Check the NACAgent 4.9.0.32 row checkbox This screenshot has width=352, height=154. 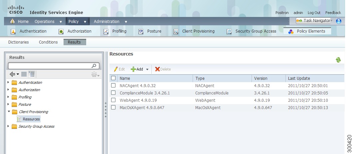(x=113, y=85)
